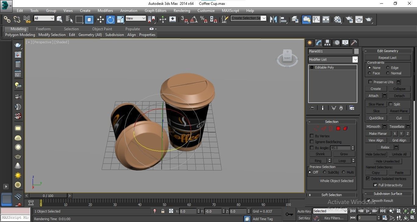417x222 pixels.
Task: Click the Render Production teapot icon
Action: (x=369, y=20)
